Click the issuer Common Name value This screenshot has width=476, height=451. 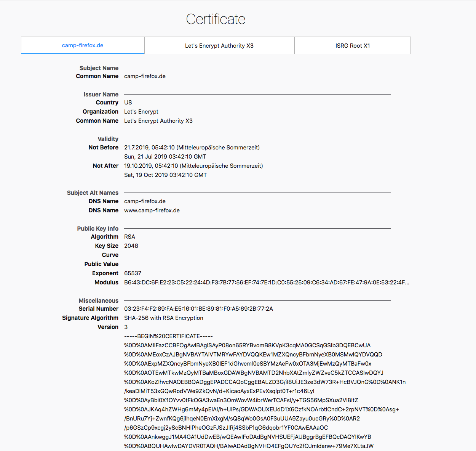(158, 121)
